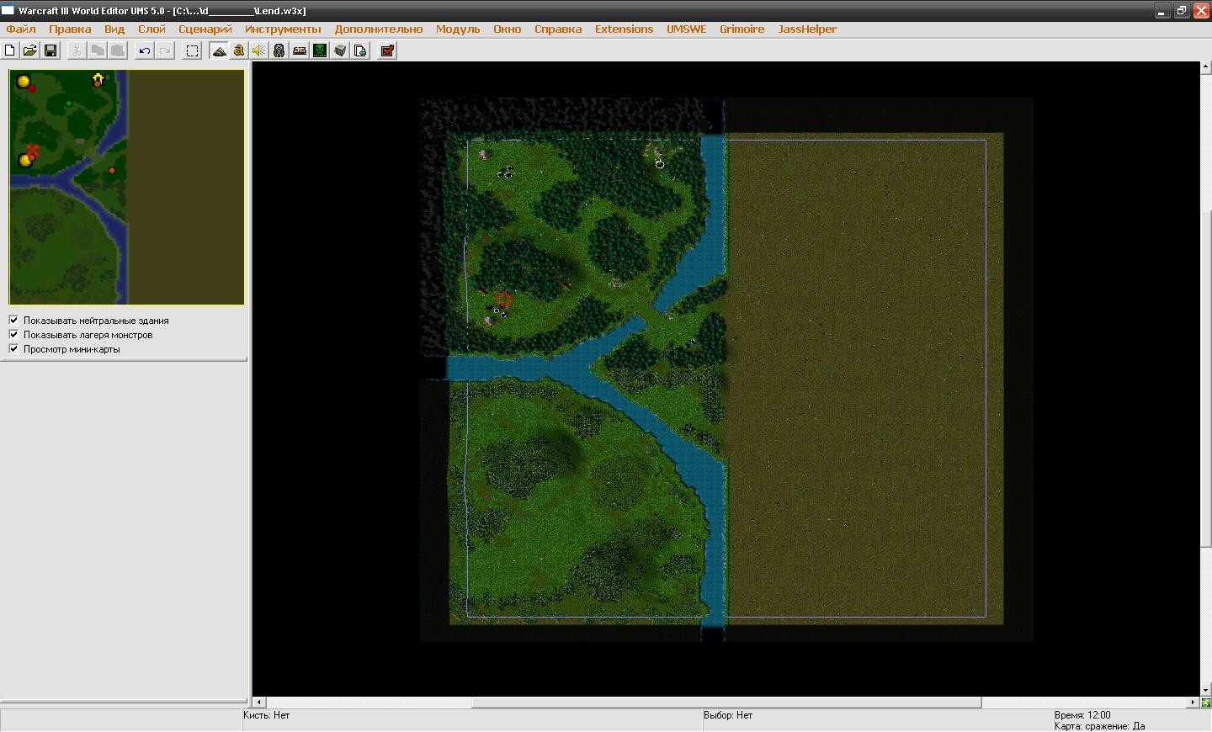The width and height of the screenshot is (1212, 732).
Task: Click the Test Map icon with red checkmark
Action: (x=387, y=50)
